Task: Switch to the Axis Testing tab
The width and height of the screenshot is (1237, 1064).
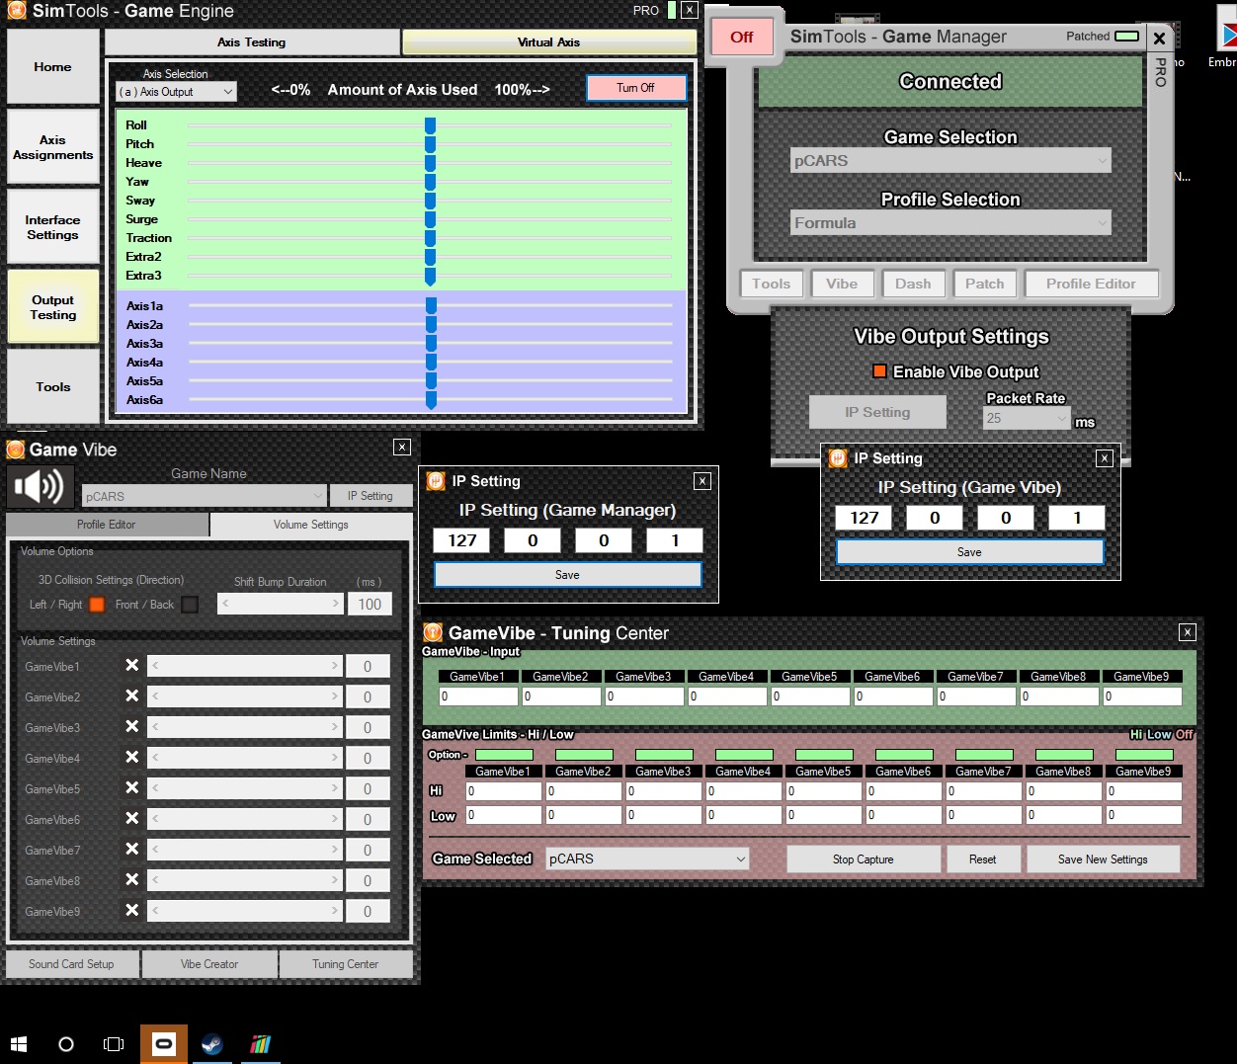Action: point(252,42)
